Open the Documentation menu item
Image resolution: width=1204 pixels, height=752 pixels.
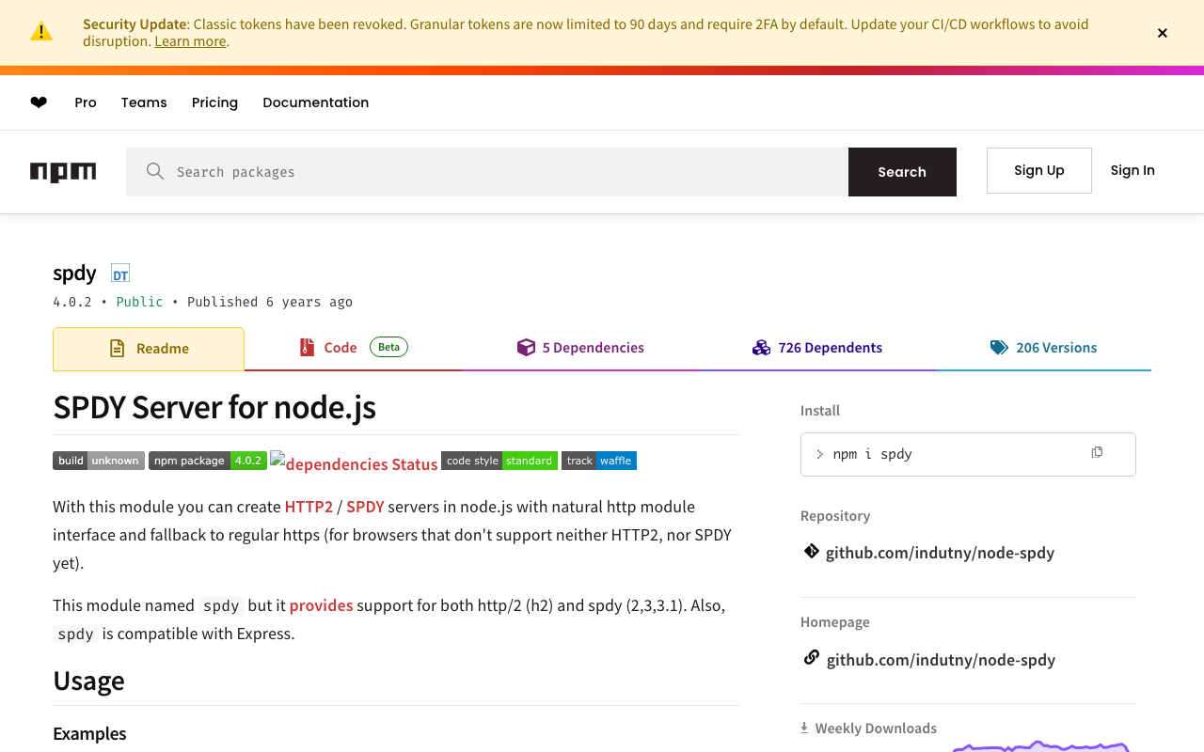(x=316, y=102)
